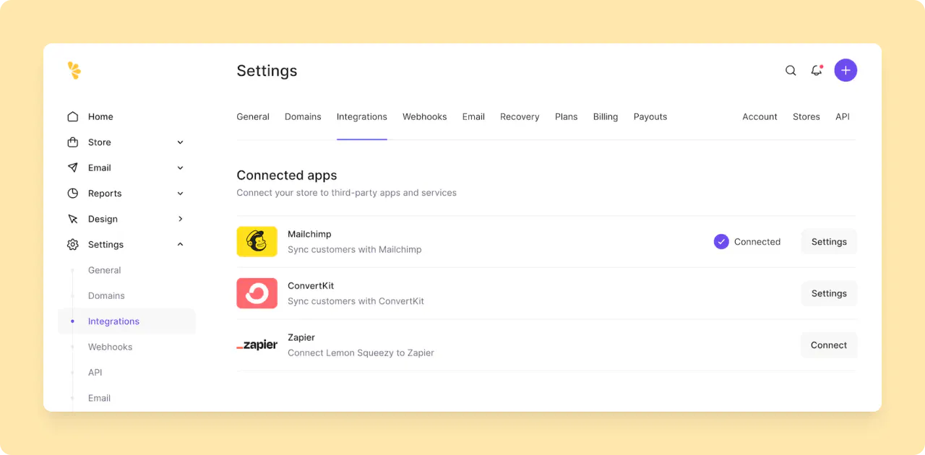Select the Mailchimp integration logo
Viewport: 925px width, 455px height.
pyautogui.click(x=257, y=241)
